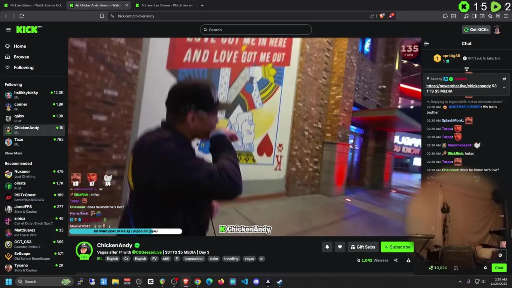The image size is (512, 288).
Task: Open the emote picker in chat
Action: pos(500,255)
